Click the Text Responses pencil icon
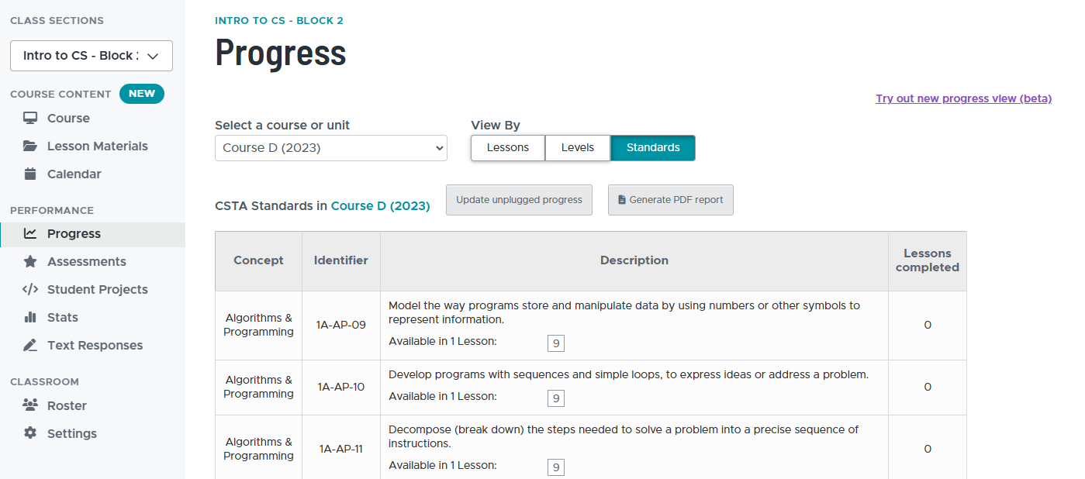The image size is (1085, 479). (x=30, y=346)
